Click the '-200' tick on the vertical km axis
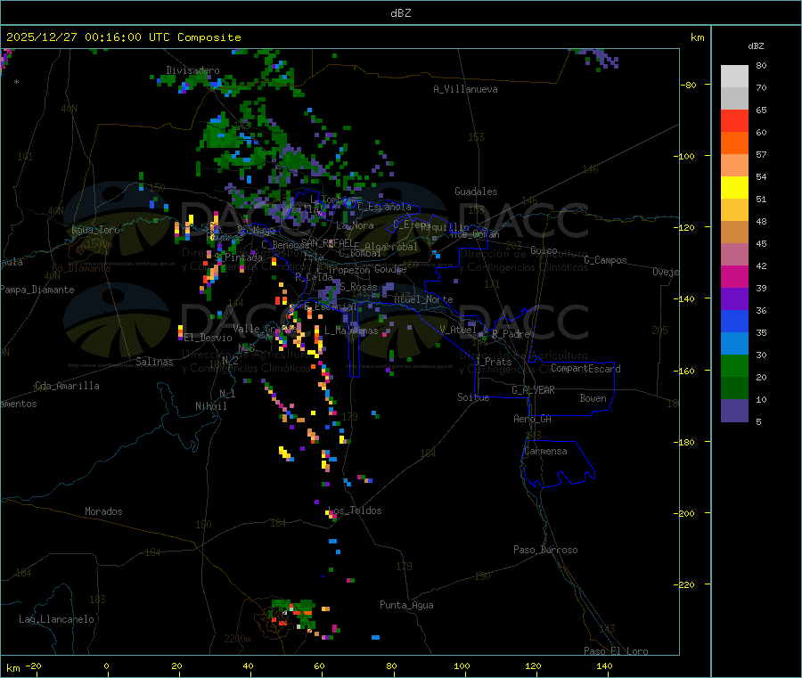Viewport: 802px width, 678px height. pyautogui.click(x=686, y=513)
